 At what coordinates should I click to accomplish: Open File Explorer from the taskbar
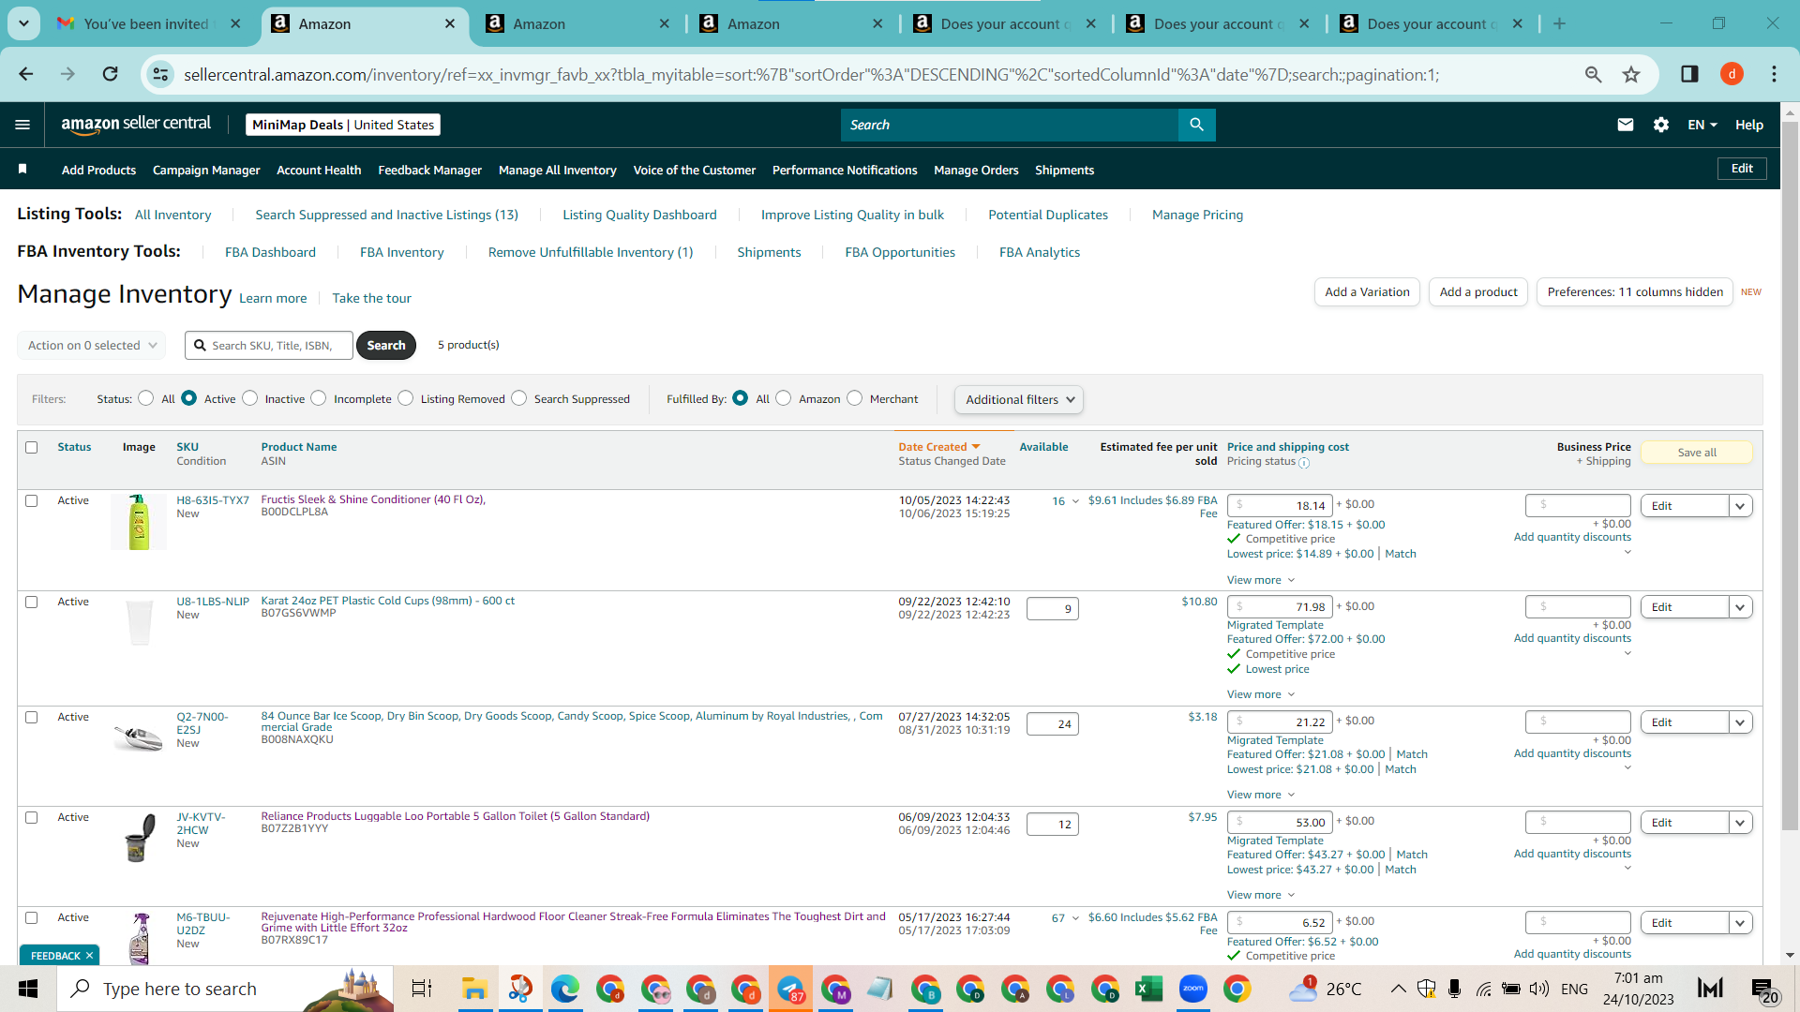(x=474, y=989)
